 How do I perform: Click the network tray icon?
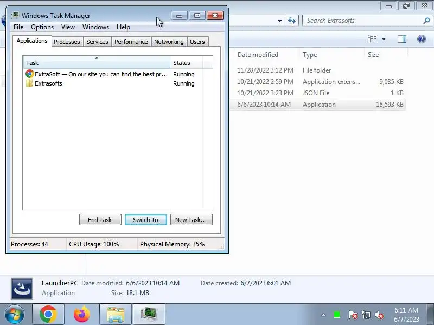click(366, 315)
